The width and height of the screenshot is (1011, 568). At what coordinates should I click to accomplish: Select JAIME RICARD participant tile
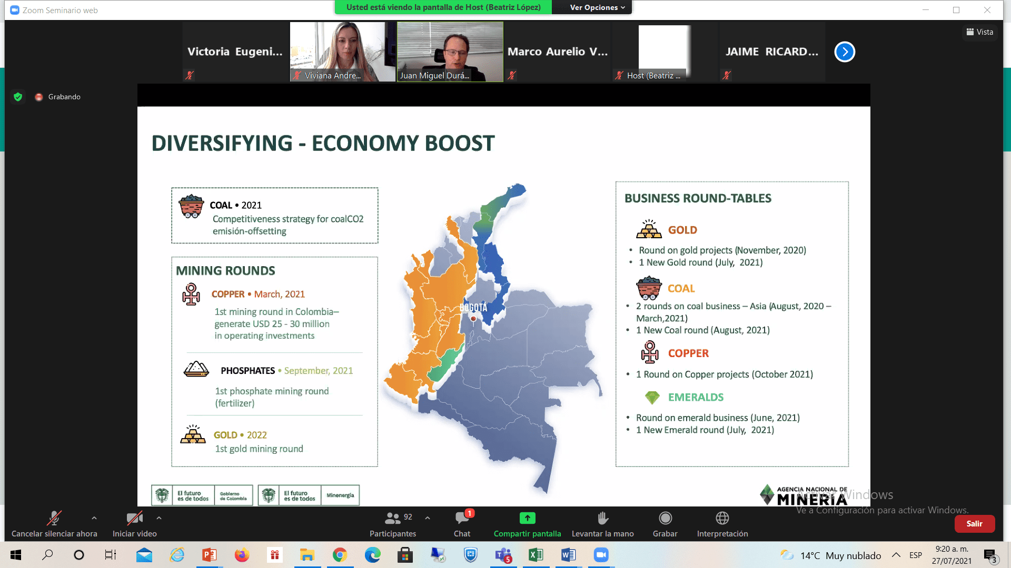(772, 52)
